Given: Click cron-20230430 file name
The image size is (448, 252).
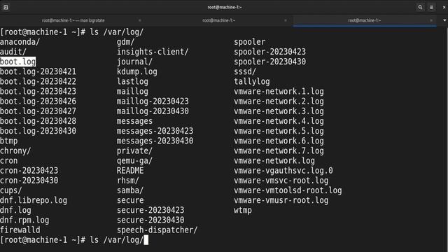Looking at the screenshot, I should click(x=29, y=181).
